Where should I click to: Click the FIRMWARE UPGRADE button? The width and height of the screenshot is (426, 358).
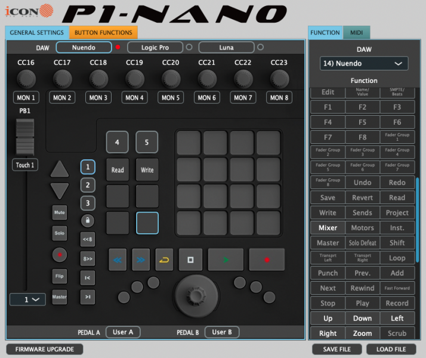pyautogui.click(x=45, y=349)
